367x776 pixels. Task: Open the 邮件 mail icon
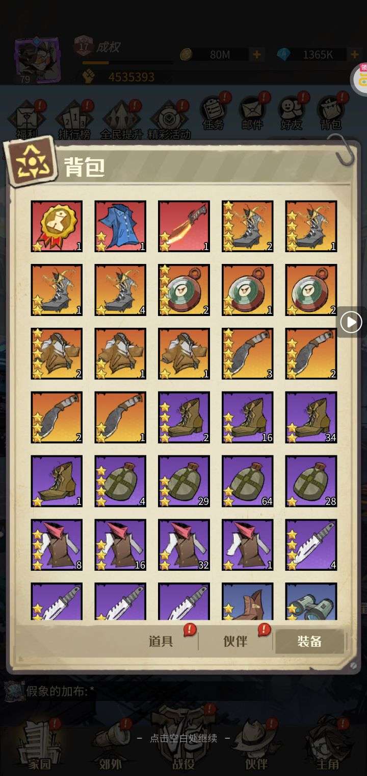[253, 113]
